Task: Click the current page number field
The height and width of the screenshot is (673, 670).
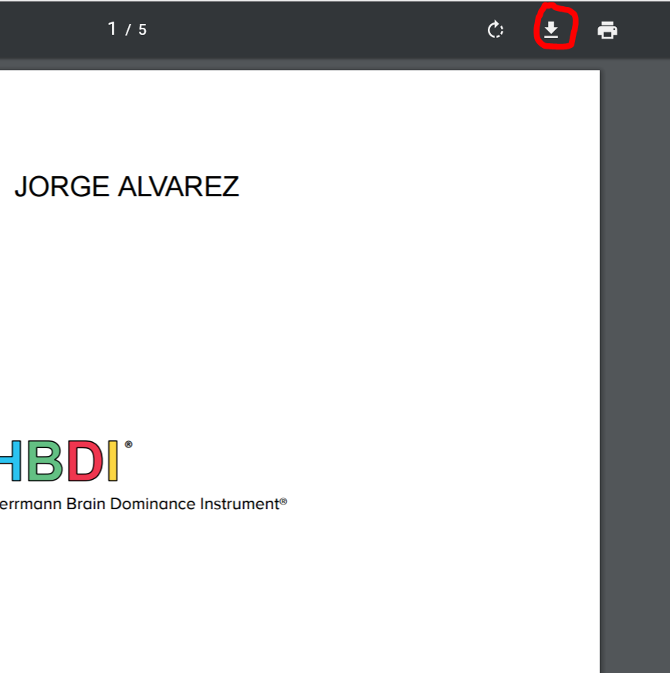Action: 112,29
